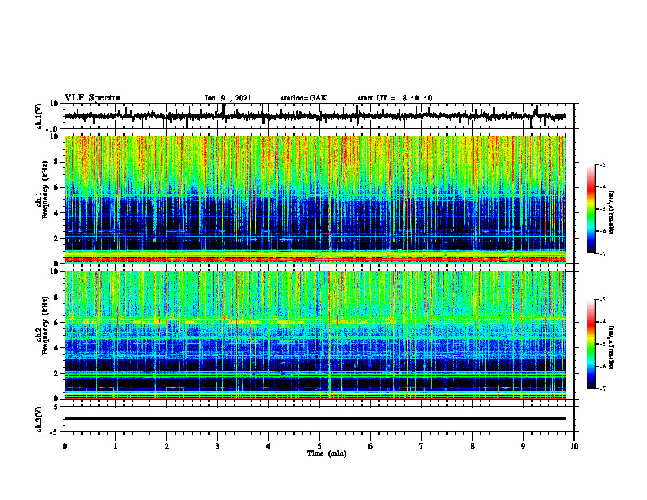Screen dimensions: 647x500
Task: Click the "station=GAK" header label
Action: pyautogui.click(x=304, y=98)
